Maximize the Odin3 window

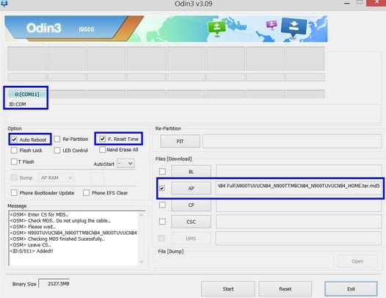click(360, 2)
